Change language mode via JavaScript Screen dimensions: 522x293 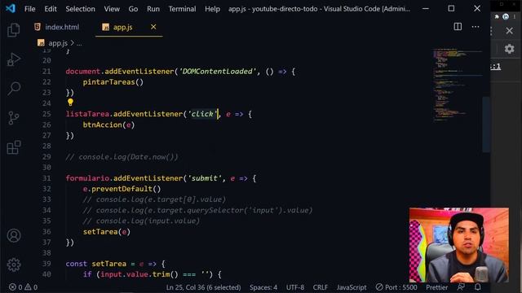point(352,287)
